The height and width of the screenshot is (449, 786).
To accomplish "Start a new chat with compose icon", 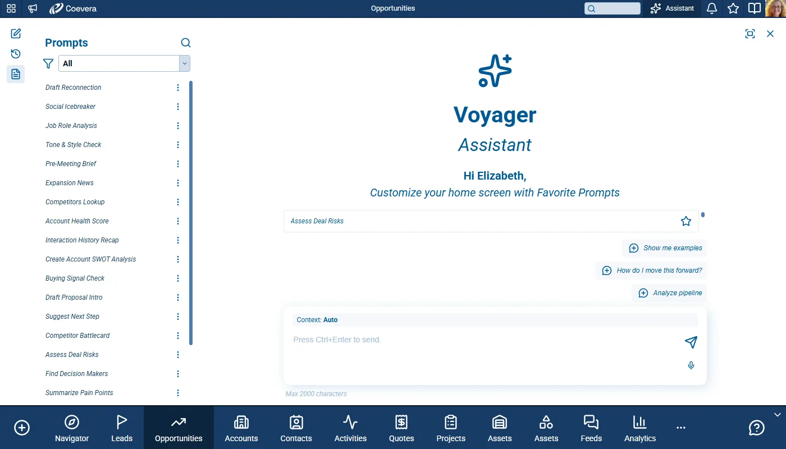I will (x=16, y=34).
